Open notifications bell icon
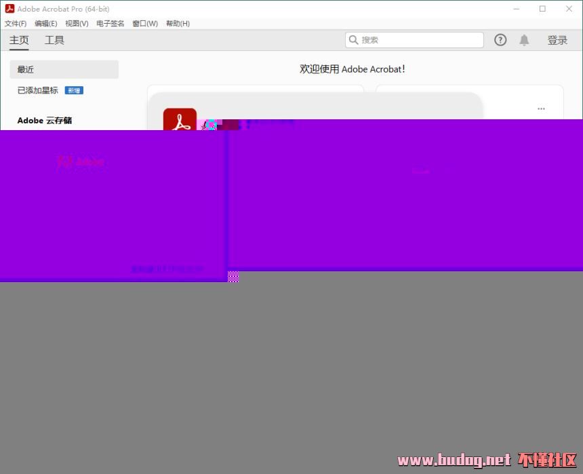Viewport: 583px width, 474px height. pyautogui.click(x=524, y=40)
